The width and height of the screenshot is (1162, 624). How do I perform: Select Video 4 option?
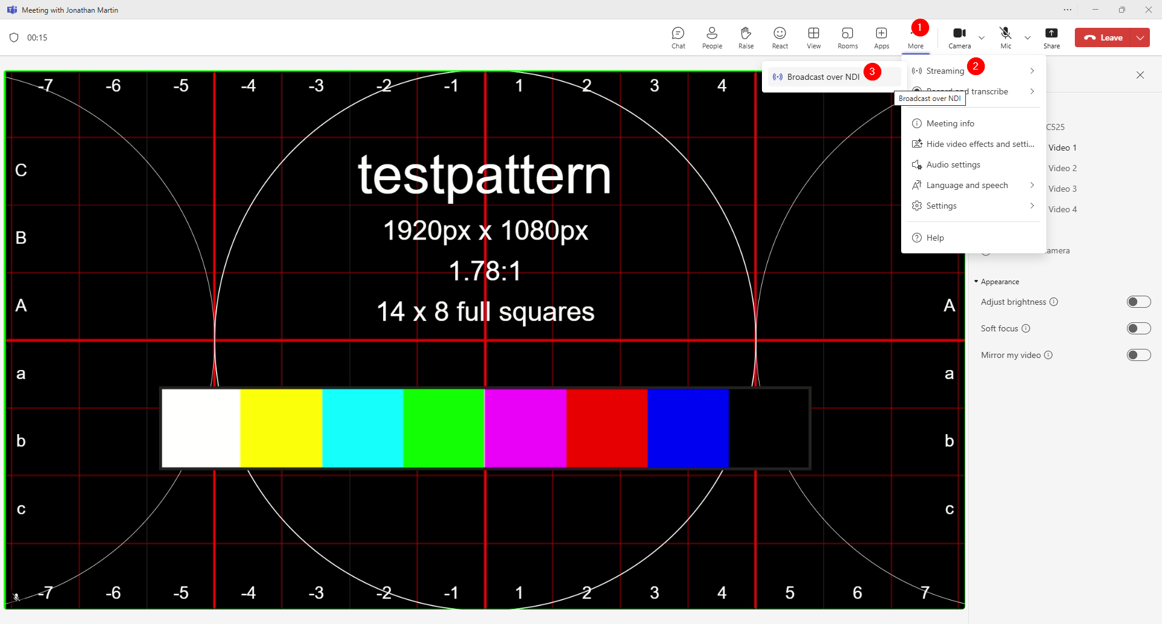point(1063,209)
